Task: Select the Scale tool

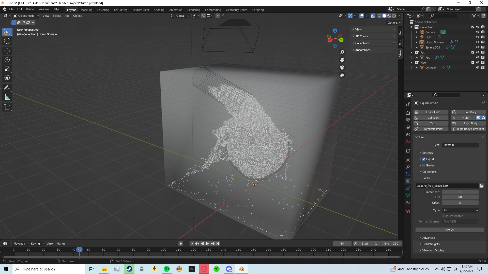Action: (x=7, y=69)
